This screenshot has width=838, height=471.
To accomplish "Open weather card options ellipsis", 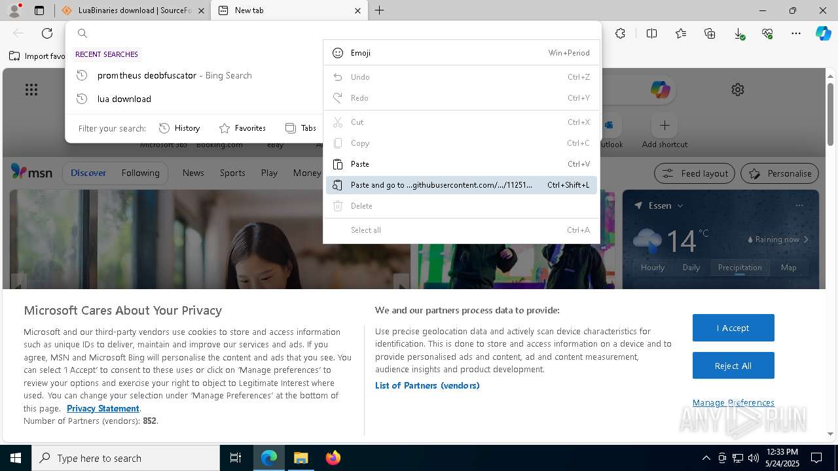I will point(799,205).
